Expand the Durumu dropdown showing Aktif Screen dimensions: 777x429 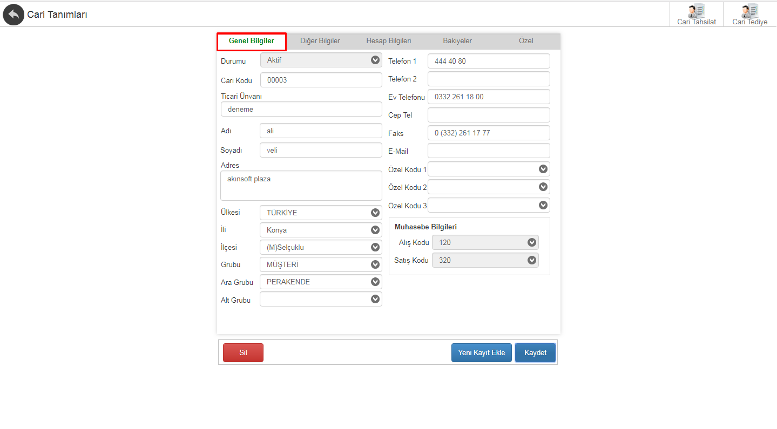(x=321, y=60)
